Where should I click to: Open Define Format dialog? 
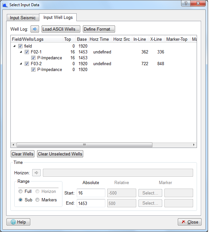(x=99, y=29)
